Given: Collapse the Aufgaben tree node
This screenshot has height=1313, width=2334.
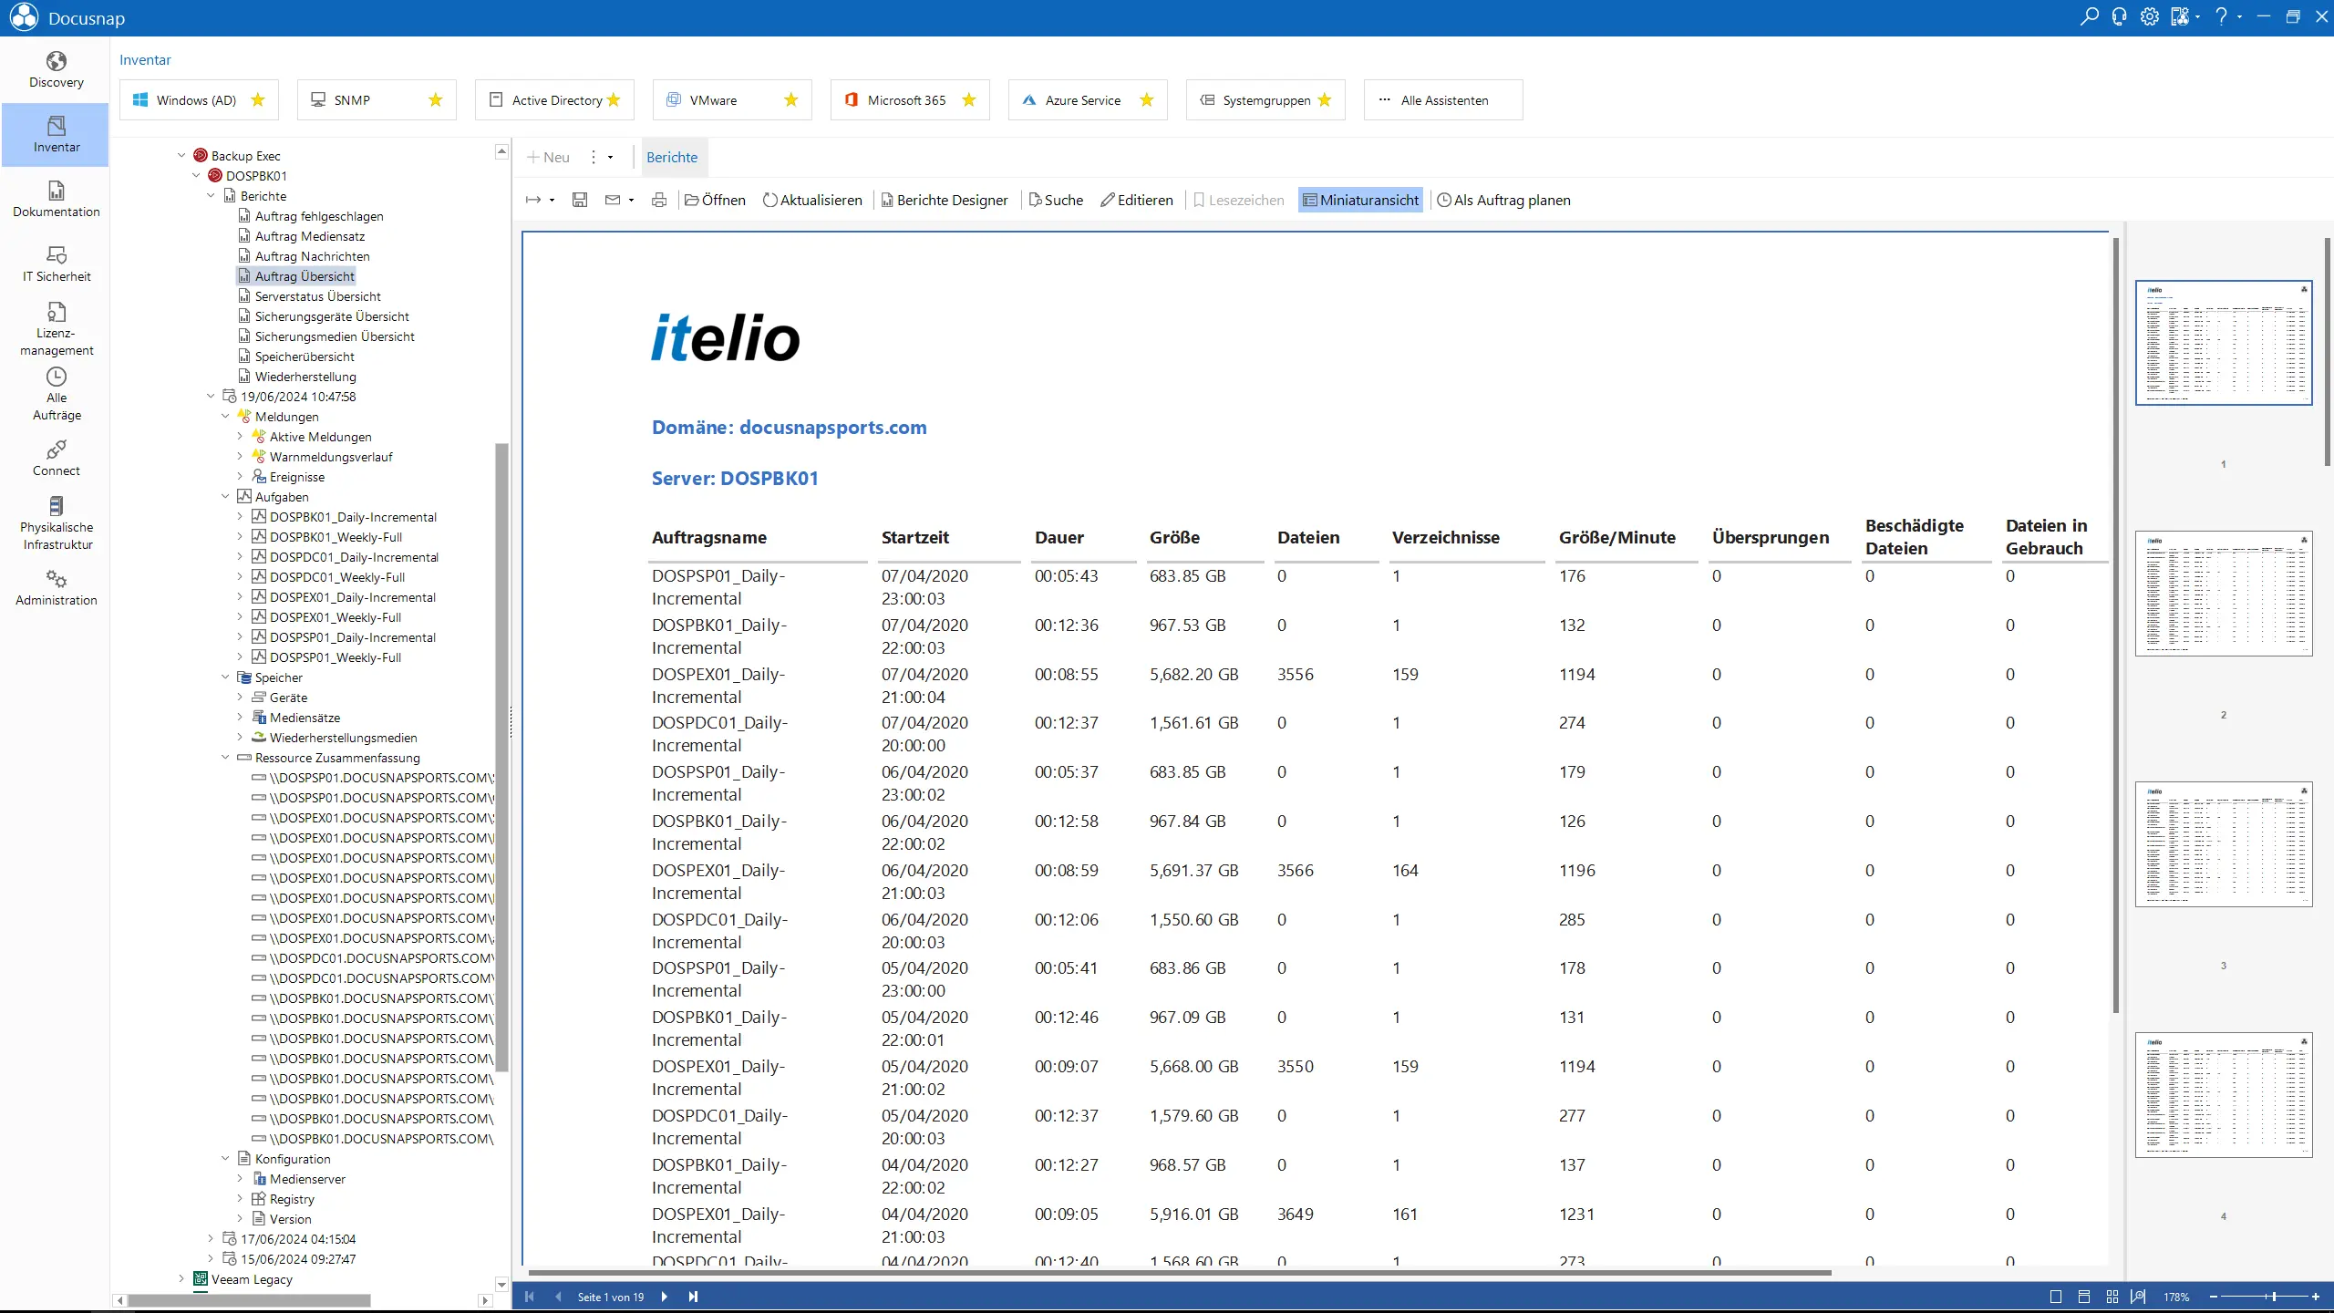Looking at the screenshot, I should (x=225, y=497).
